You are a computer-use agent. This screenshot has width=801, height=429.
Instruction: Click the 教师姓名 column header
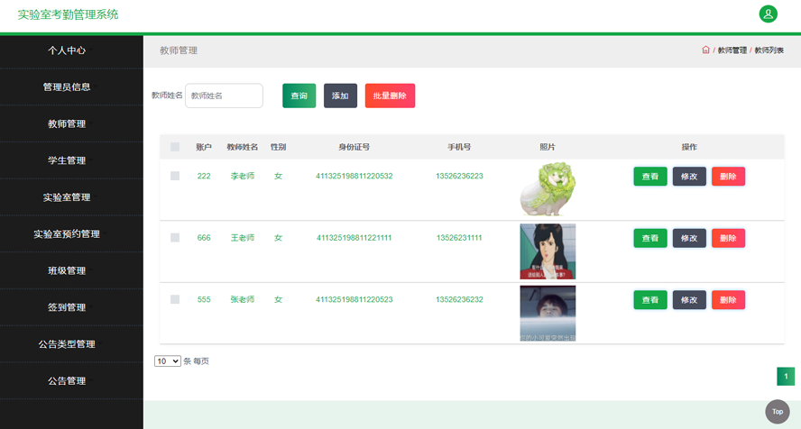pos(242,147)
